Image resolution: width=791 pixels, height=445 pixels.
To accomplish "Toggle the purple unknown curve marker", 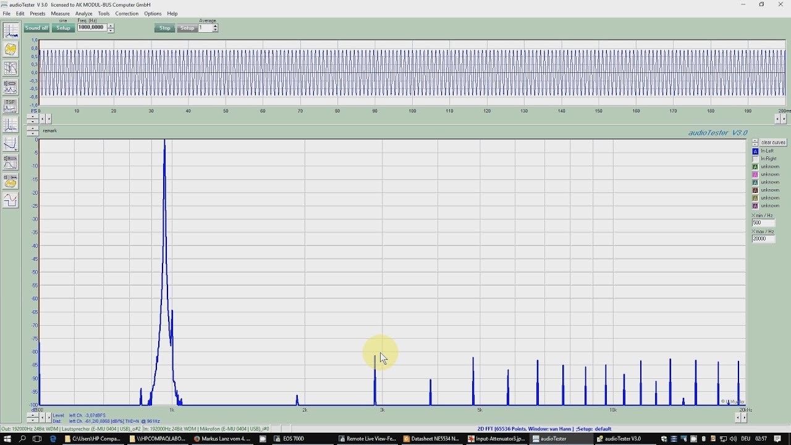I will pyautogui.click(x=755, y=206).
